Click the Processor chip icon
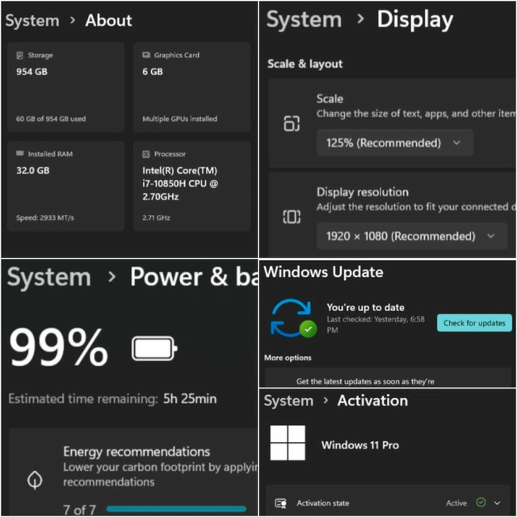The image size is (517, 517). click(x=145, y=154)
